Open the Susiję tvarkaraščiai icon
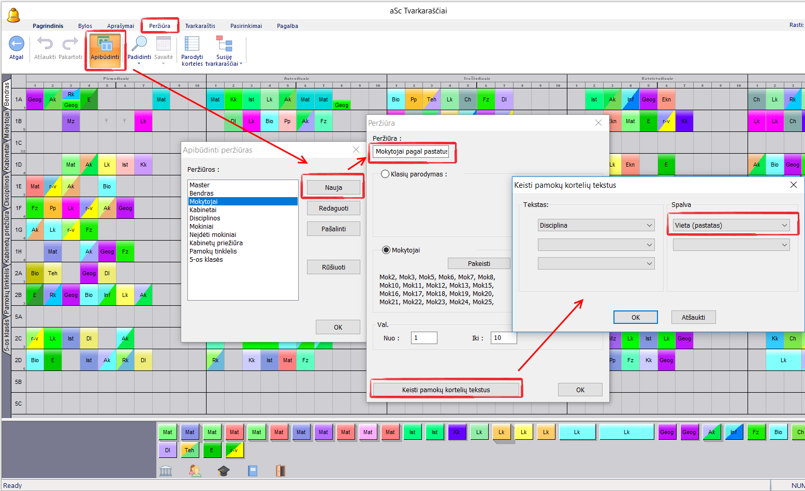Image resolution: width=805 pixels, height=491 pixels. [x=224, y=44]
